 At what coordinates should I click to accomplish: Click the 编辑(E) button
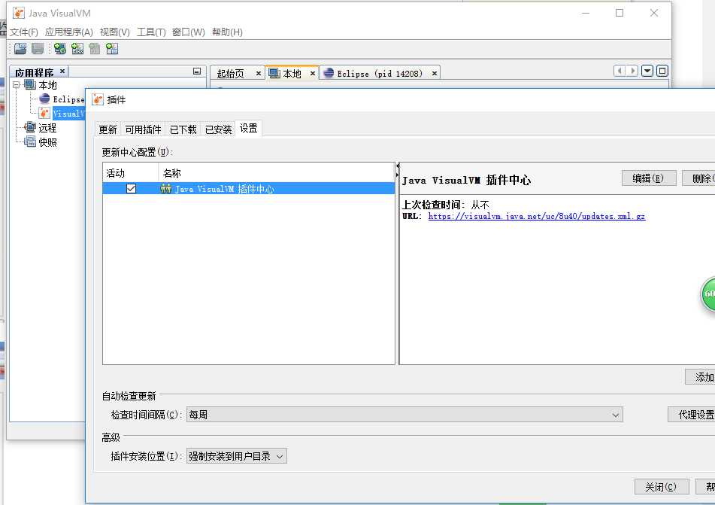pos(648,178)
